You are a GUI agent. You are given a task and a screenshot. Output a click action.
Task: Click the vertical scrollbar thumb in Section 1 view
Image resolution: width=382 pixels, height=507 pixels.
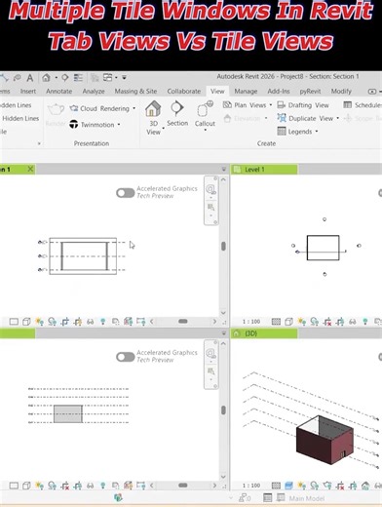[x=223, y=246]
